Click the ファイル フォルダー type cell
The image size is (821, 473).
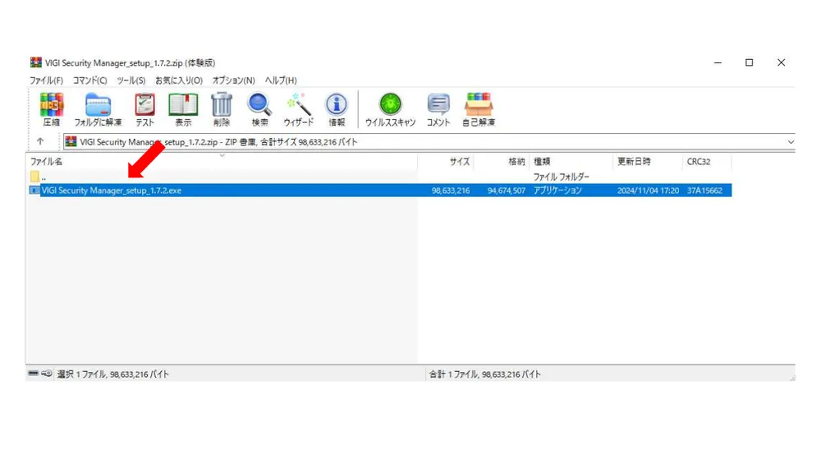coord(562,177)
